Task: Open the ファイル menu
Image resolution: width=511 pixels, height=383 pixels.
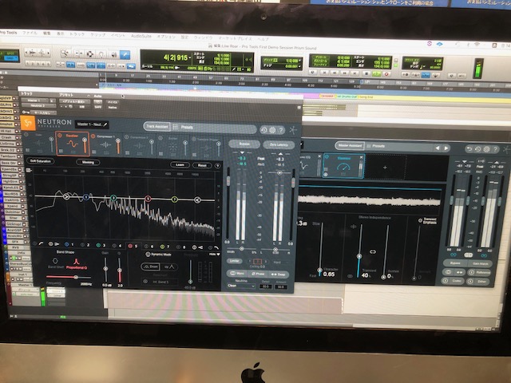Action: 30,34
